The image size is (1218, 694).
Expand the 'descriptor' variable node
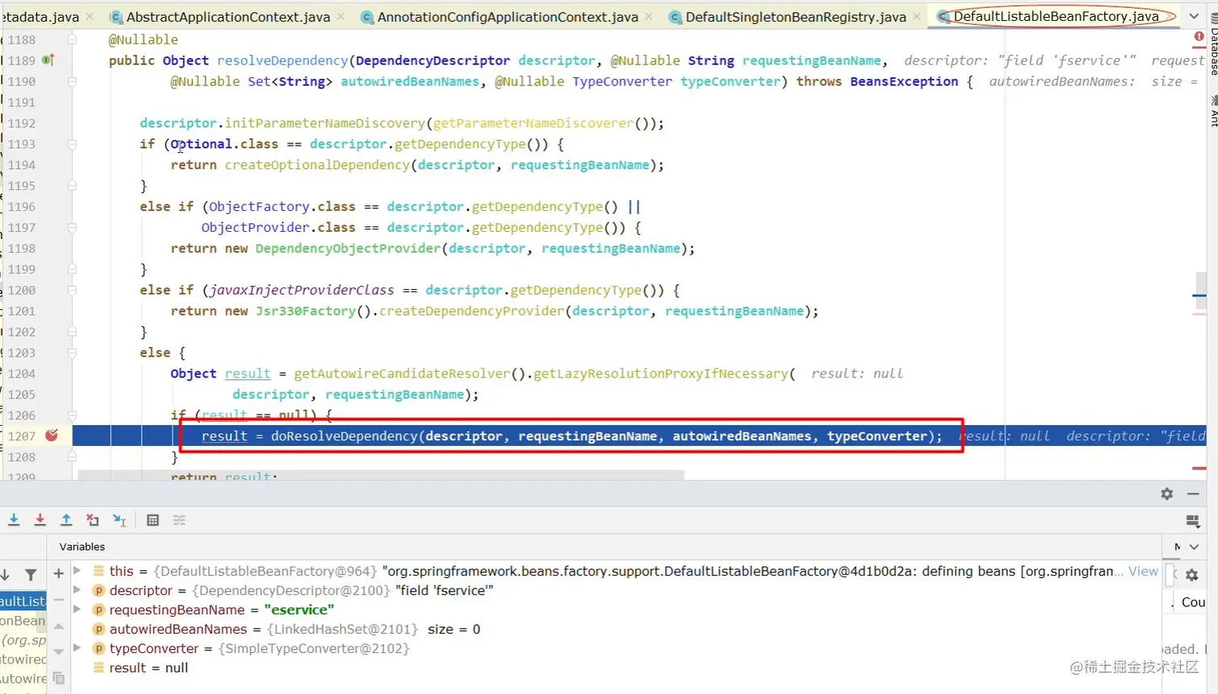[77, 589]
